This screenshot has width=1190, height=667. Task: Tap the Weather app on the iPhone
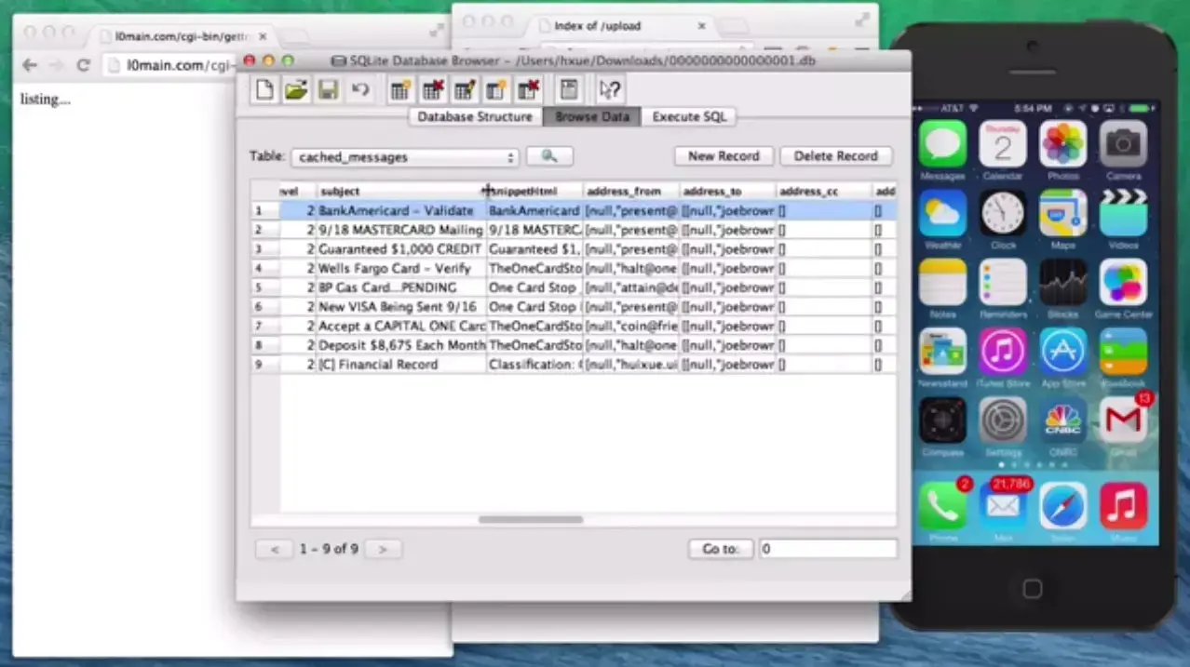point(942,213)
